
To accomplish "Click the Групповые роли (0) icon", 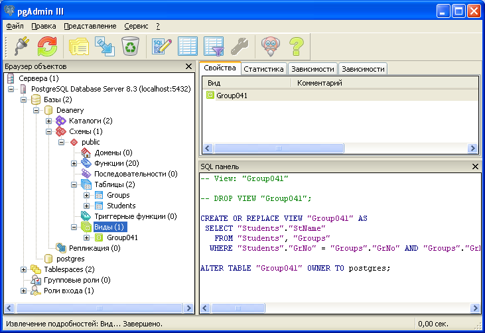I will point(36,280).
